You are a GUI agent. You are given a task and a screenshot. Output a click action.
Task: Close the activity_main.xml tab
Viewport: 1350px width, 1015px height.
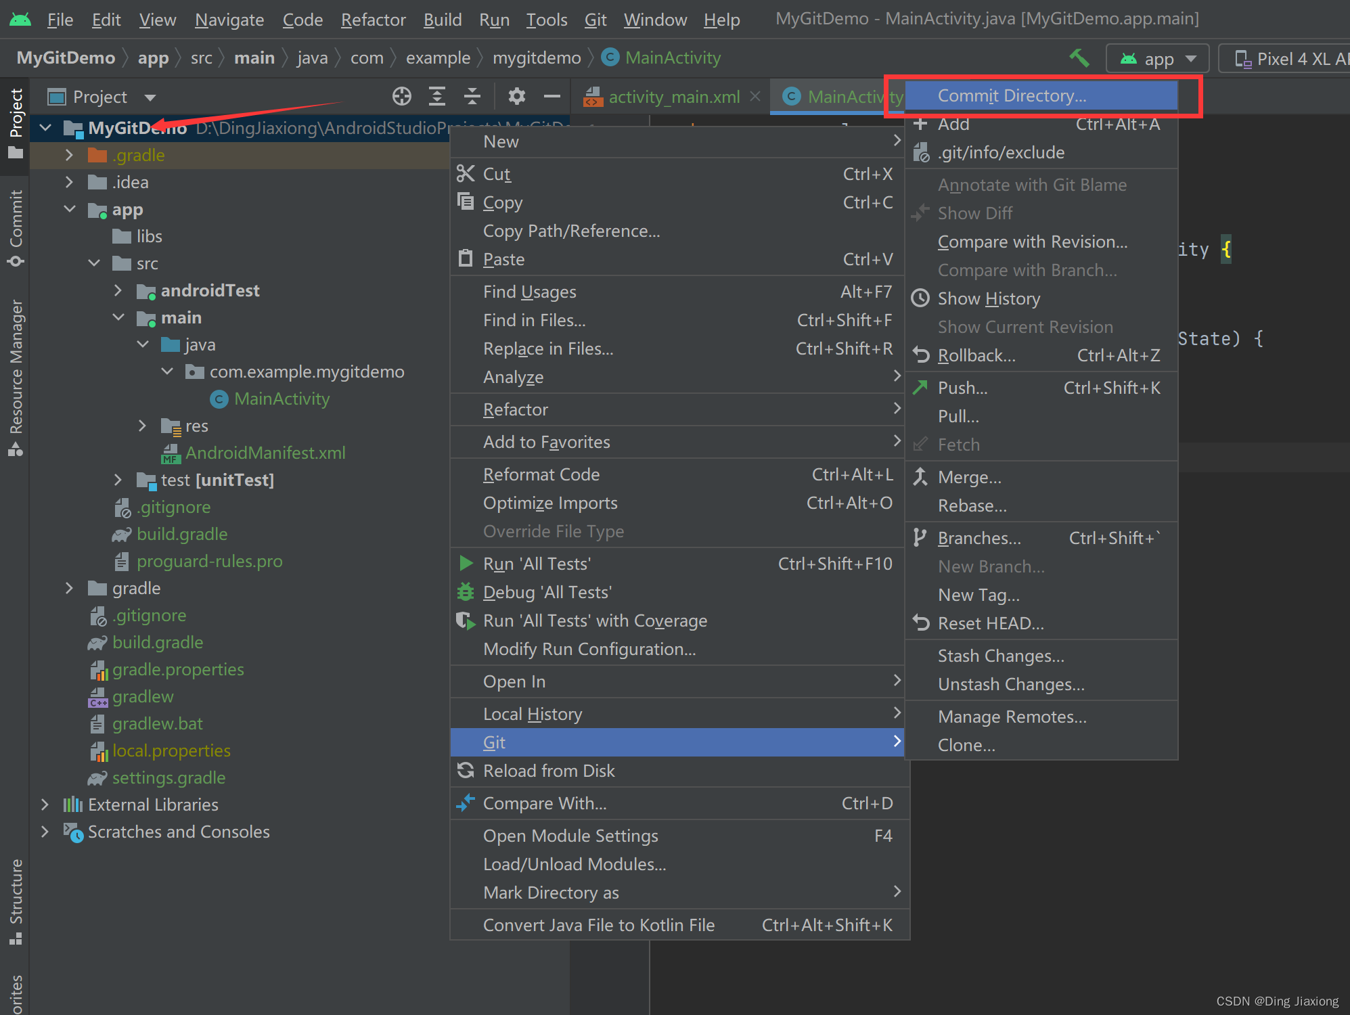point(755,97)
